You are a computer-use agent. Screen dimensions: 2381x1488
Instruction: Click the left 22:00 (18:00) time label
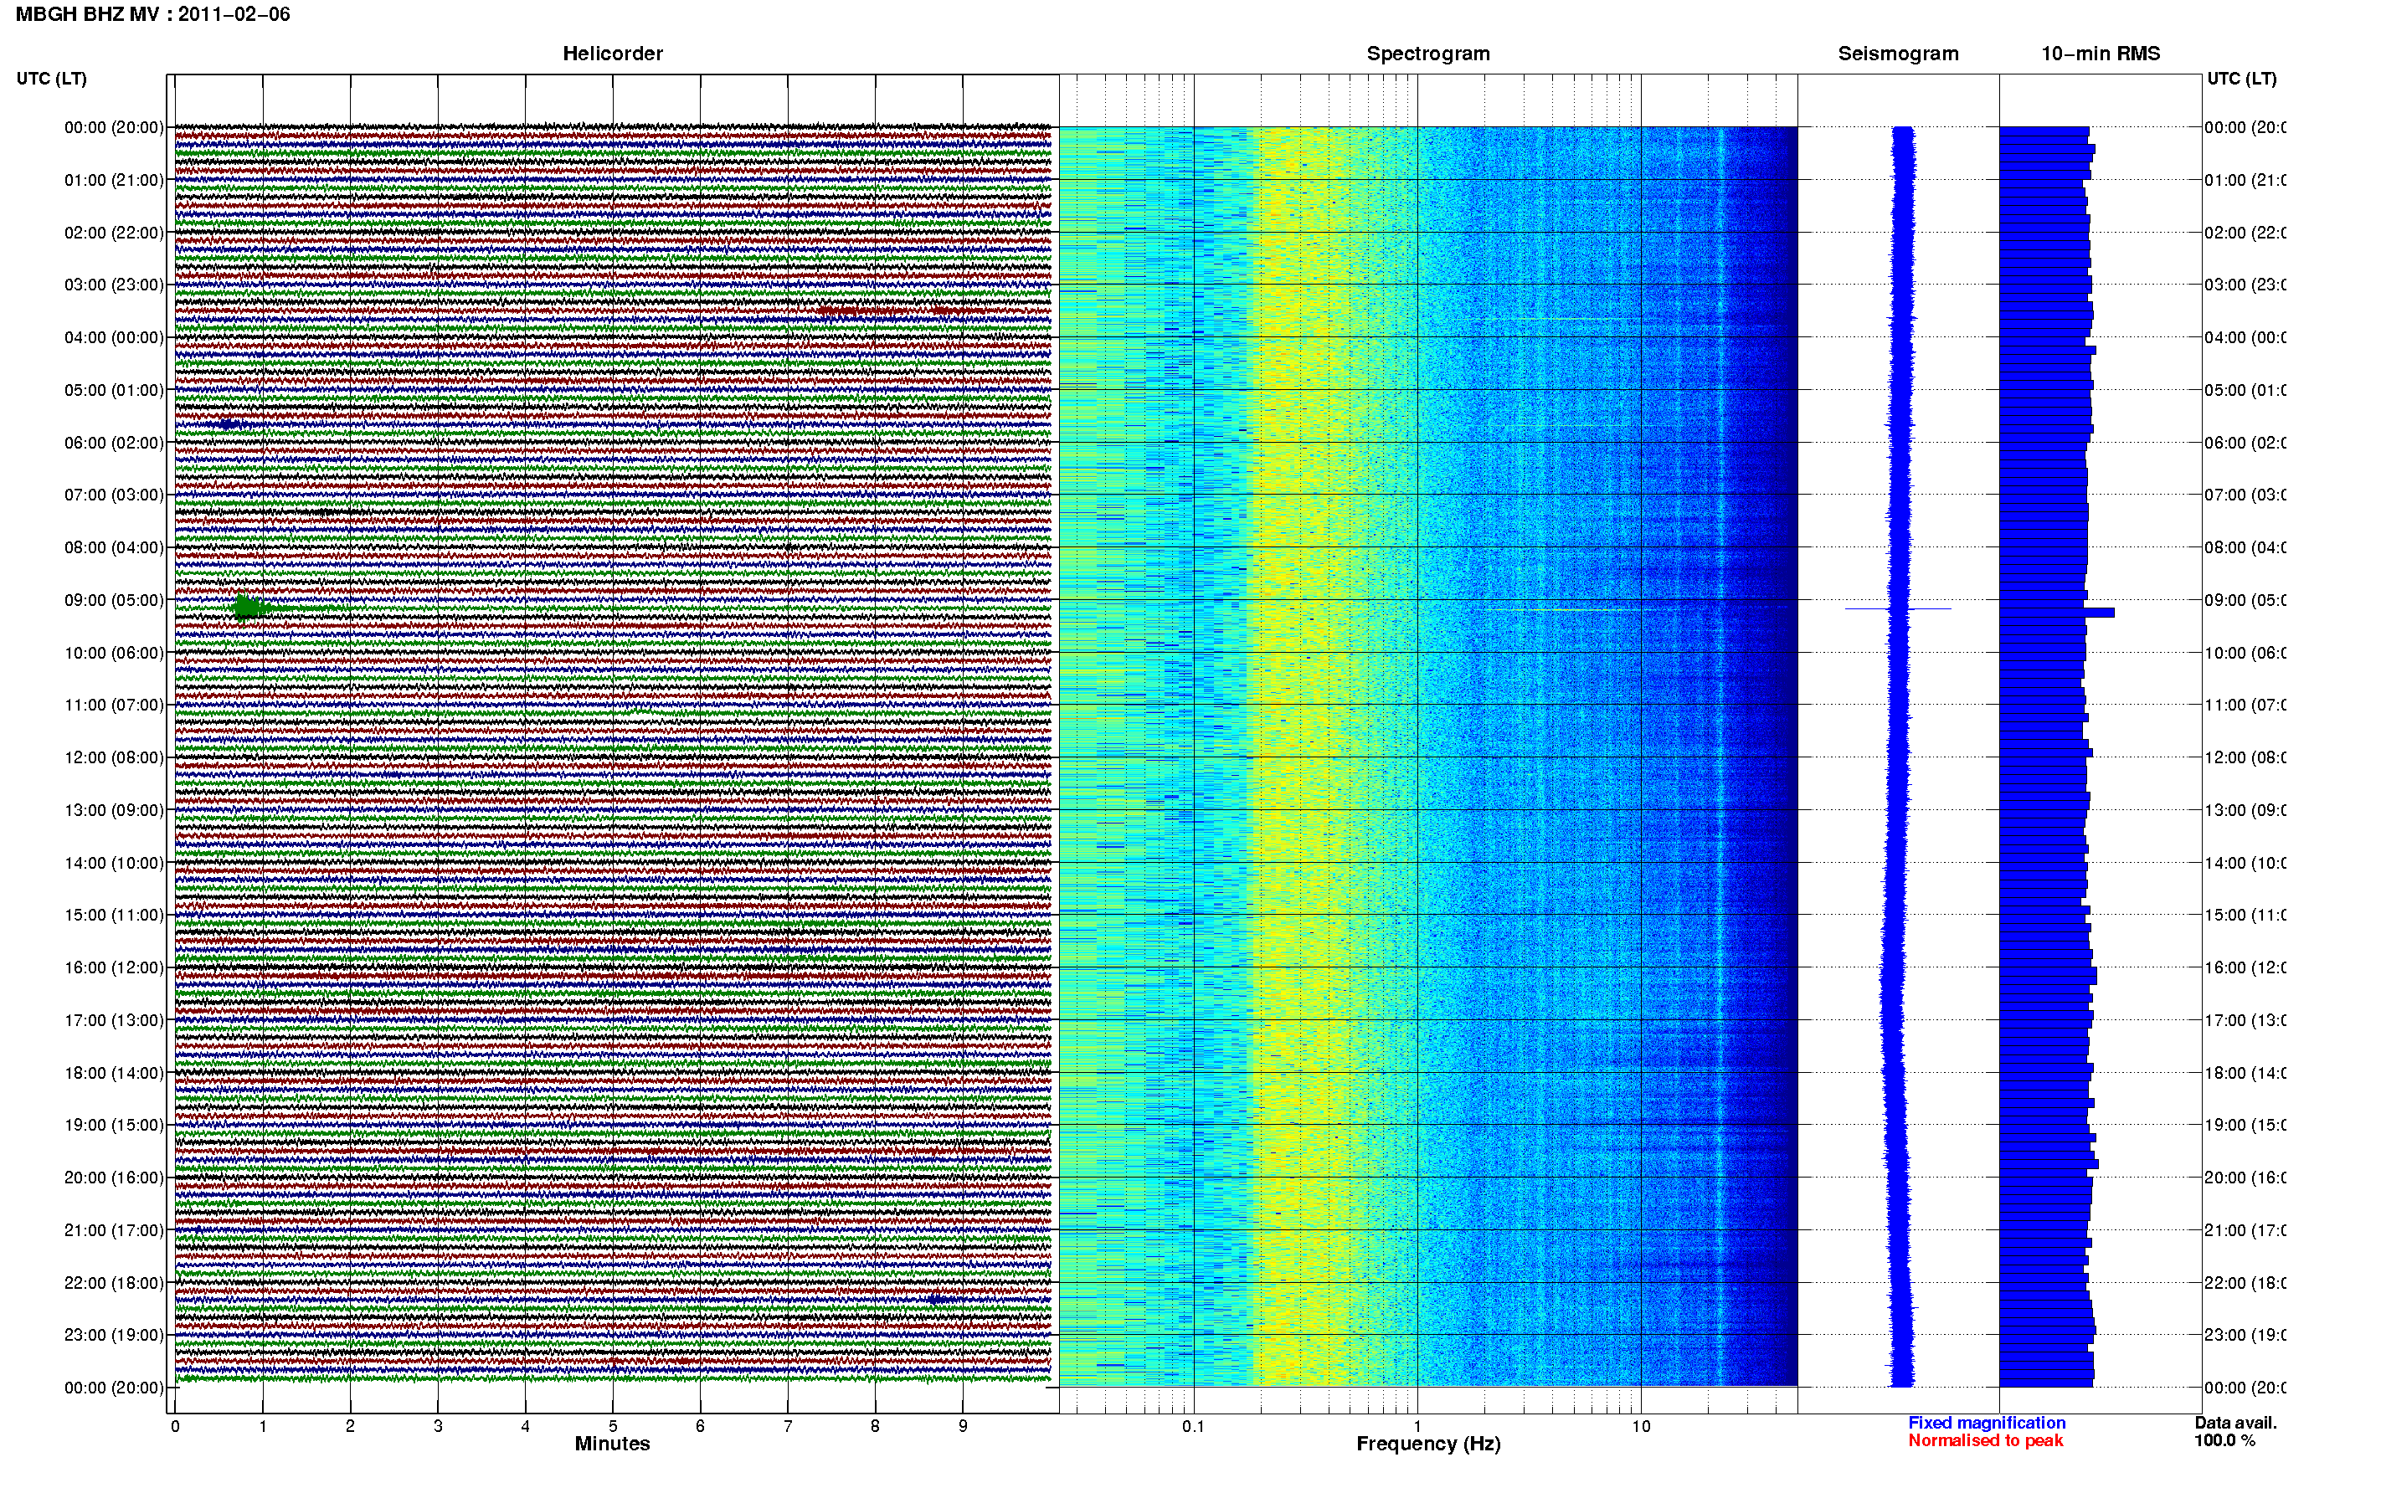point(114,1282)
